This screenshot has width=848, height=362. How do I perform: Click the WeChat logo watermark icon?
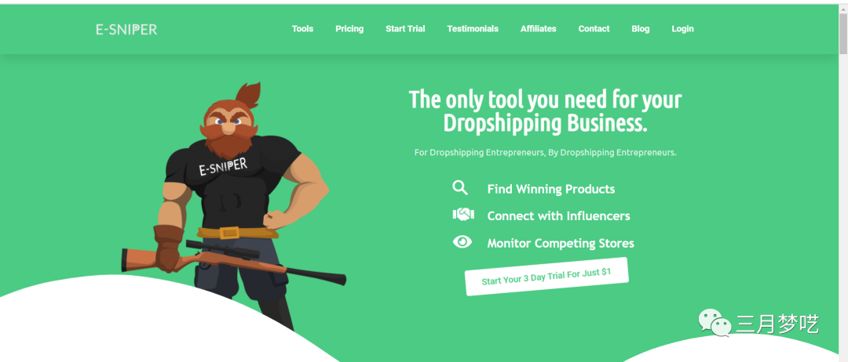click(715, 323)
